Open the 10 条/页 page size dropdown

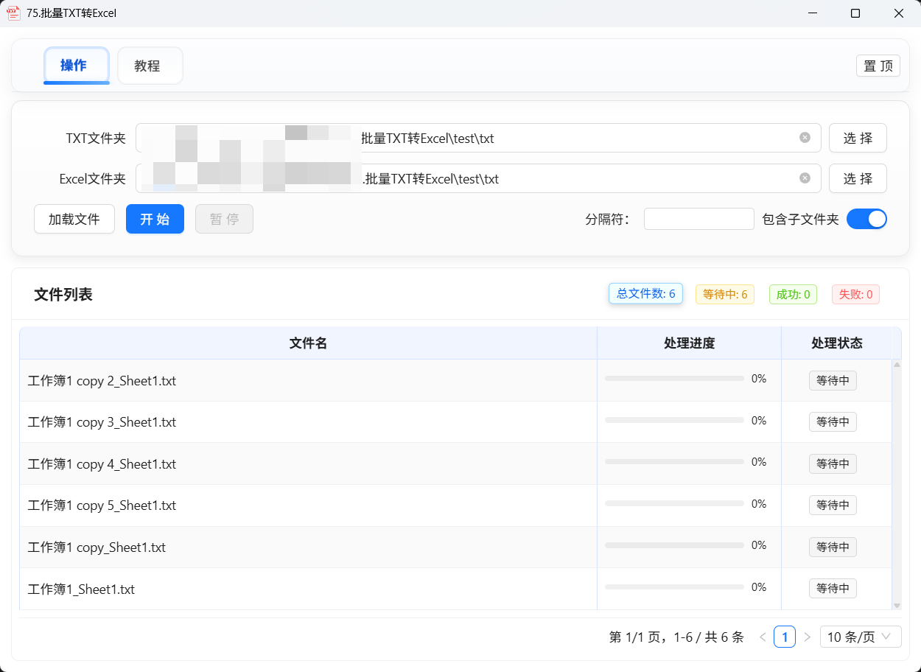[x=860, y=637]
